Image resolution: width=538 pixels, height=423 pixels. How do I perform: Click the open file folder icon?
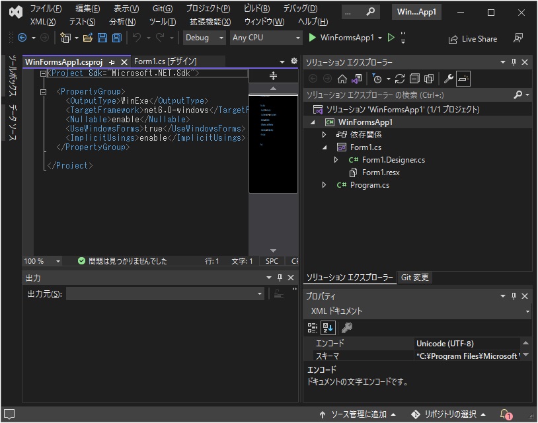[88, 38]
